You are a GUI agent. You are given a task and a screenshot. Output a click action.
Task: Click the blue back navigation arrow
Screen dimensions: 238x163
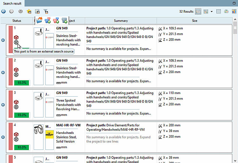point(3,11)
